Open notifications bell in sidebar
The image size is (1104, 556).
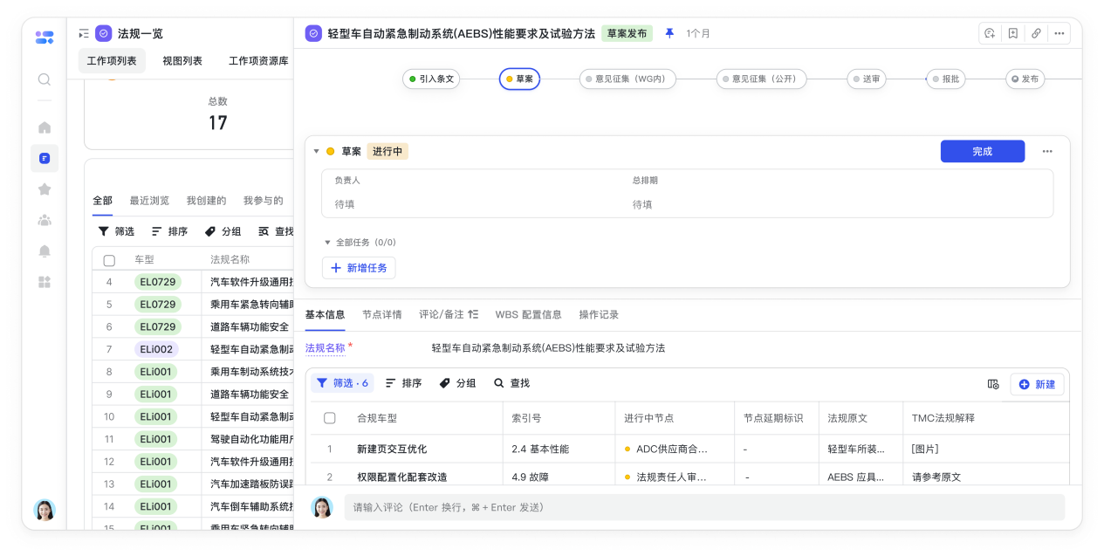coord(45,251)
